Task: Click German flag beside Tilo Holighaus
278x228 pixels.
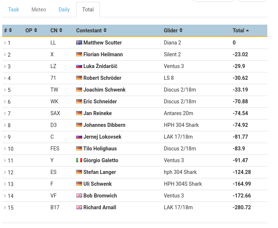Action: pyautogui.click(x=79, y=149)
